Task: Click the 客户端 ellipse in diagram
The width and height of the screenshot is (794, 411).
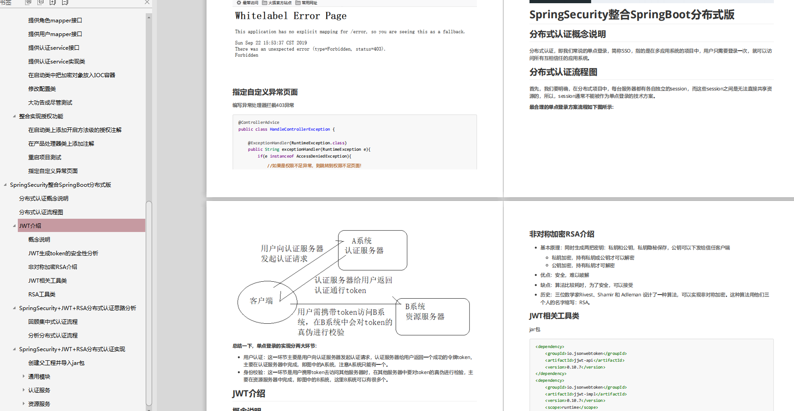Action: [x=267, y=302]
